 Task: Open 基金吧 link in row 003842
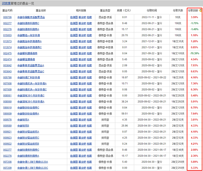[82, 66]
